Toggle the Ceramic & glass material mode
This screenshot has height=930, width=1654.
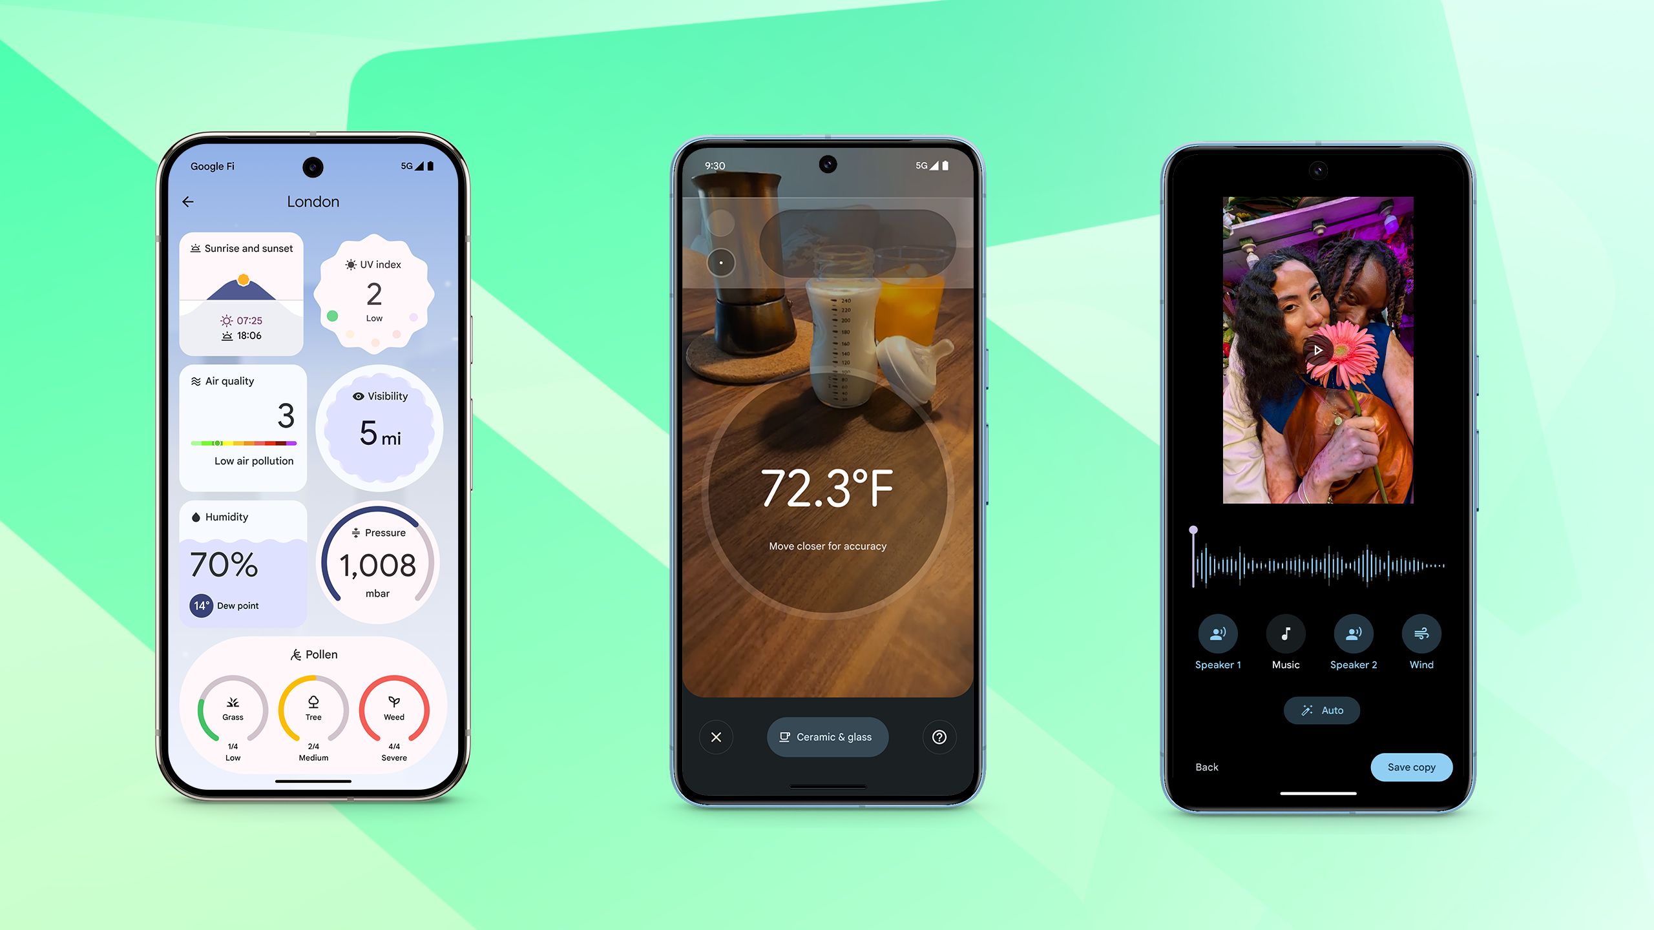(826, 736)
